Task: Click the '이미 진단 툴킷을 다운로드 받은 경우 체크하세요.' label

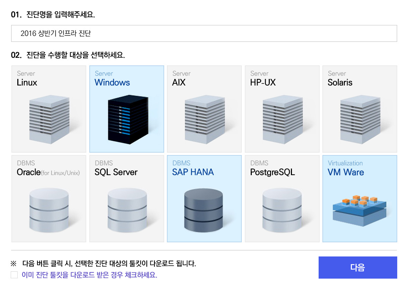Action: [89, 275]
